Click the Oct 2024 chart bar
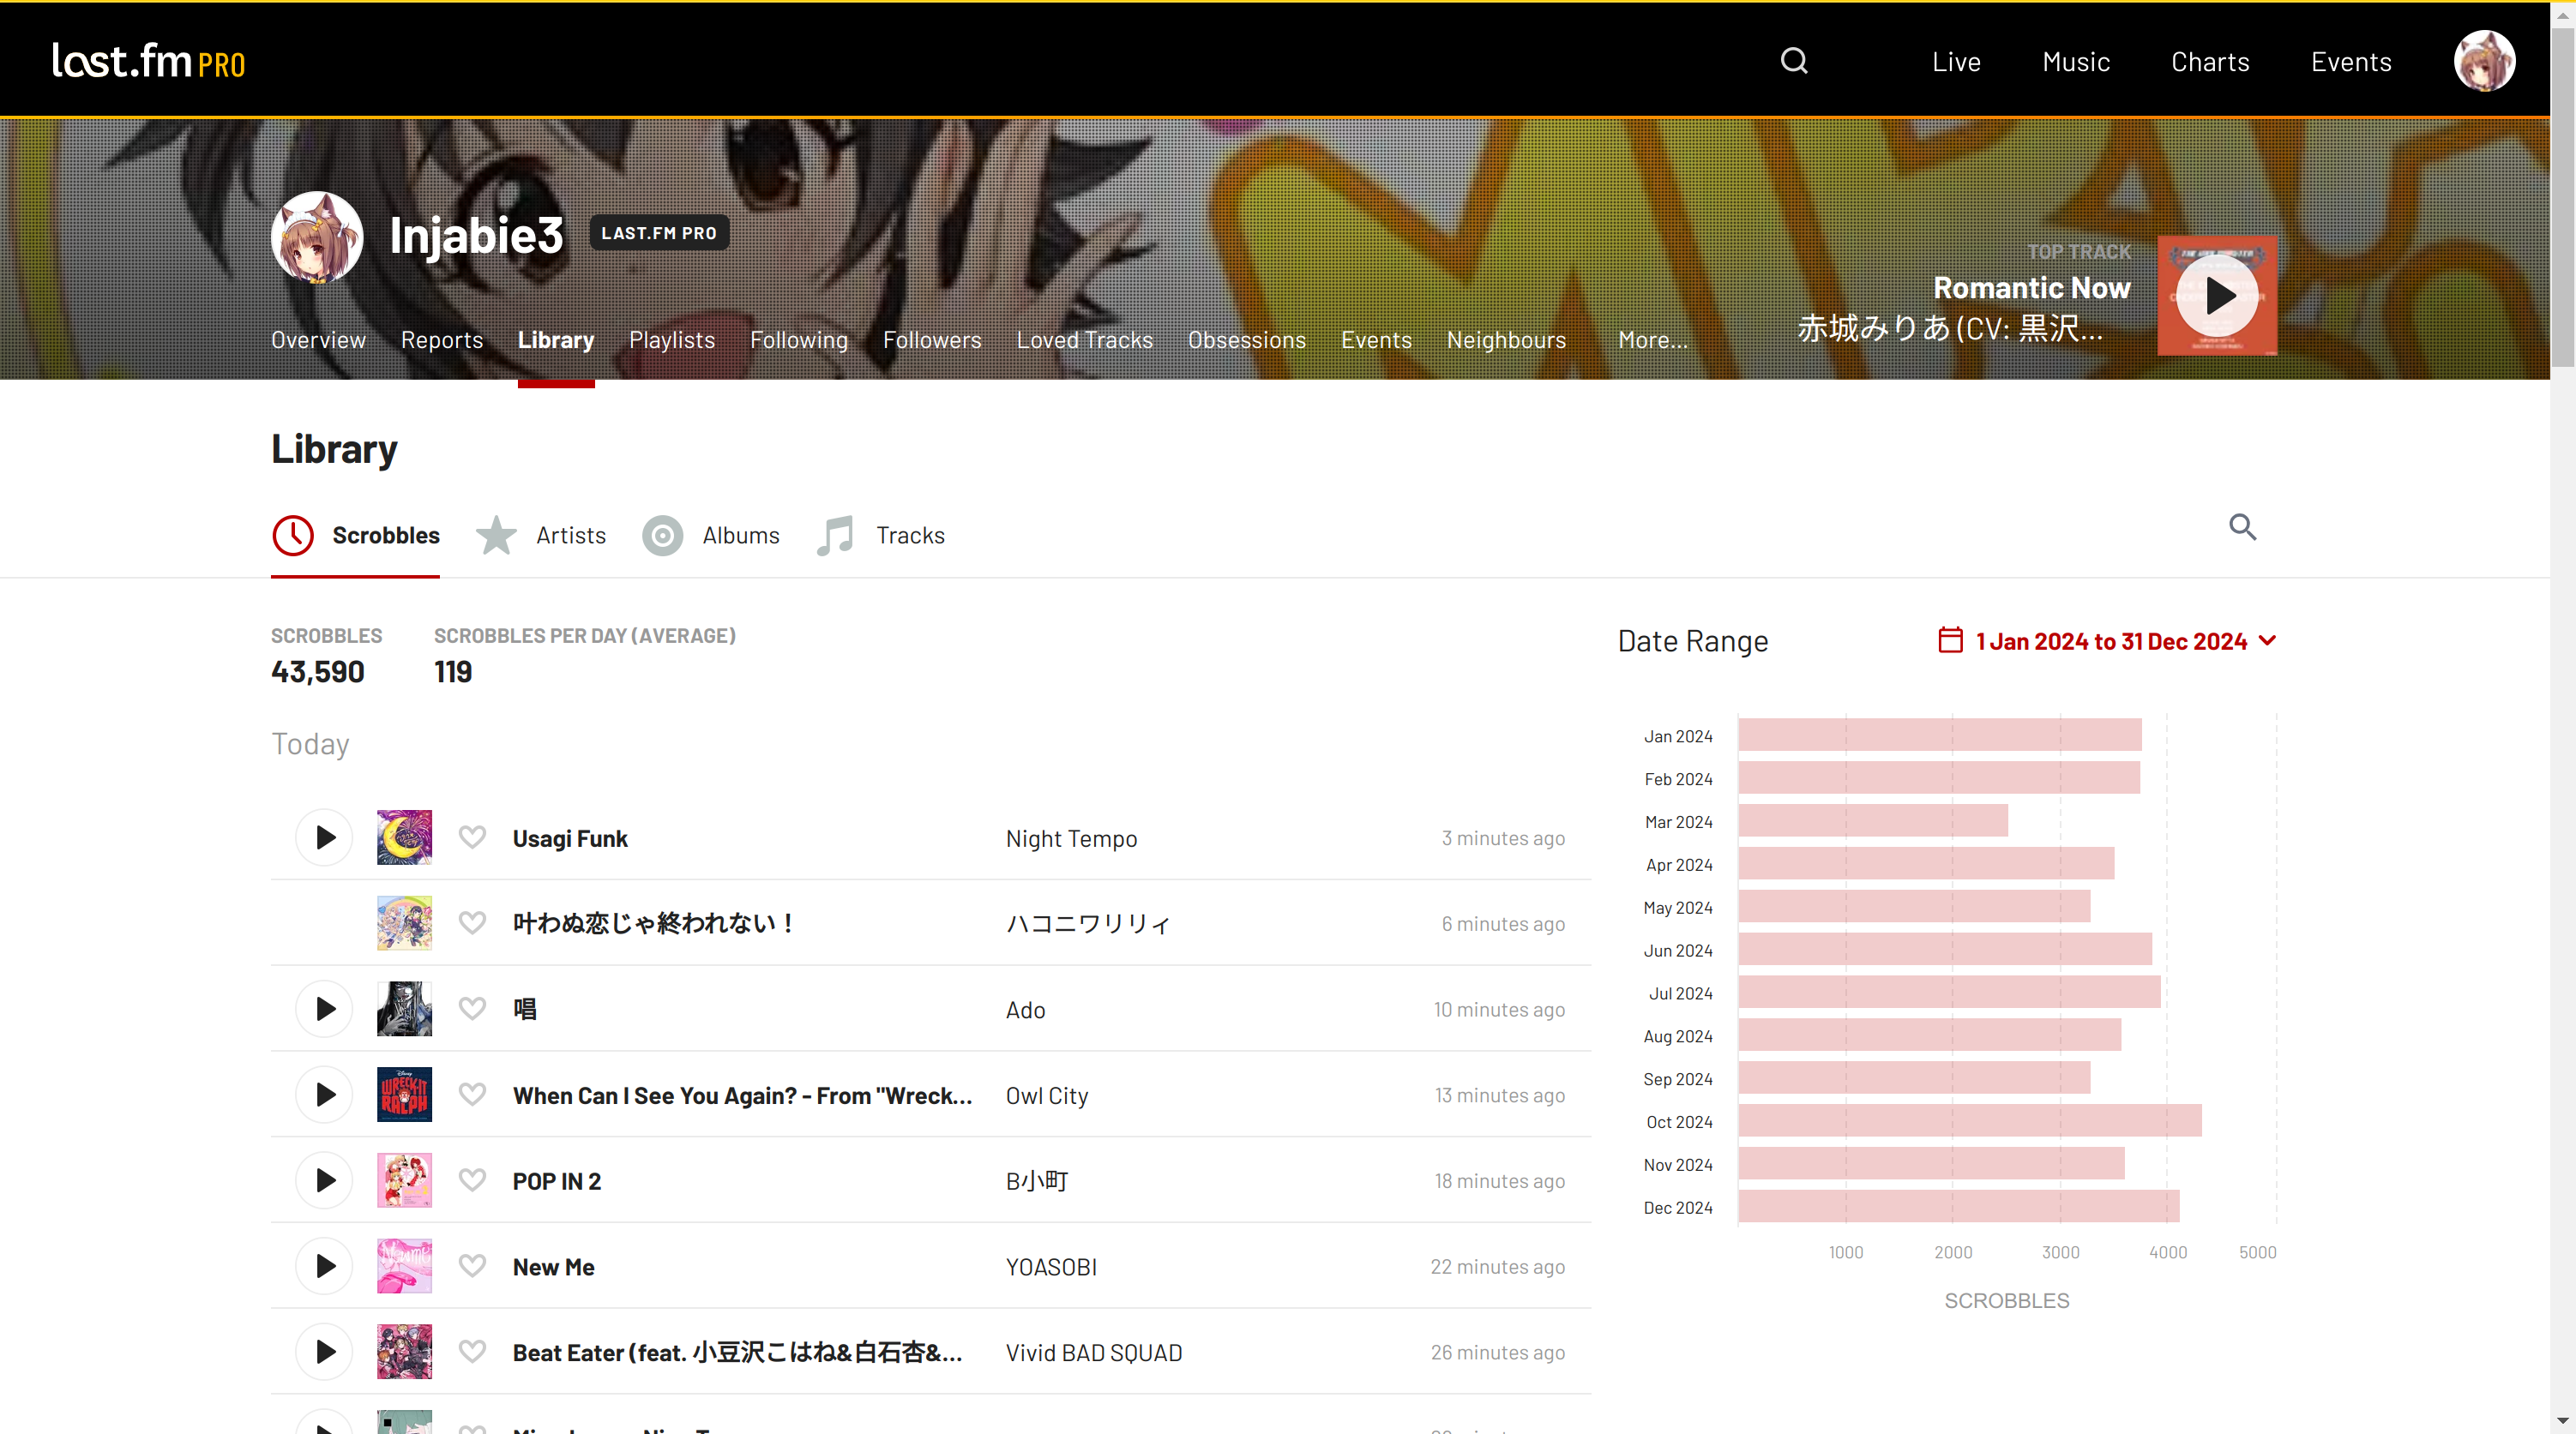This screenshot has height=1434, width=2576. [1970, 1121]
